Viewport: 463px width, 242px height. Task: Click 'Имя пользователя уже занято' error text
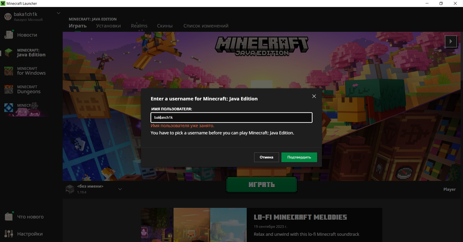coord(182,126)
